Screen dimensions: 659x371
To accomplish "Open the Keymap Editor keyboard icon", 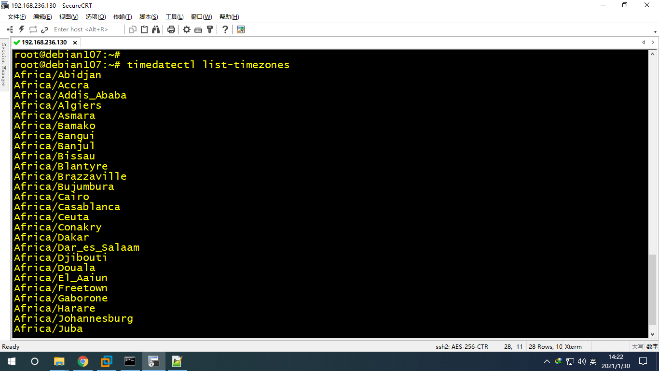I will point(198,29).
